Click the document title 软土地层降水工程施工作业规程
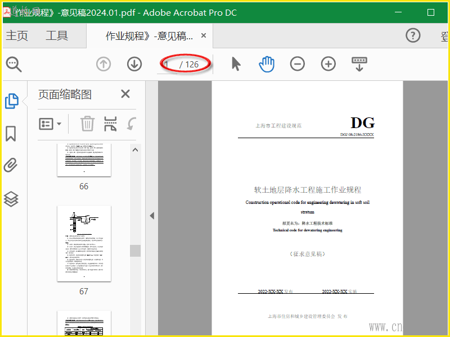 pos(307,190)
